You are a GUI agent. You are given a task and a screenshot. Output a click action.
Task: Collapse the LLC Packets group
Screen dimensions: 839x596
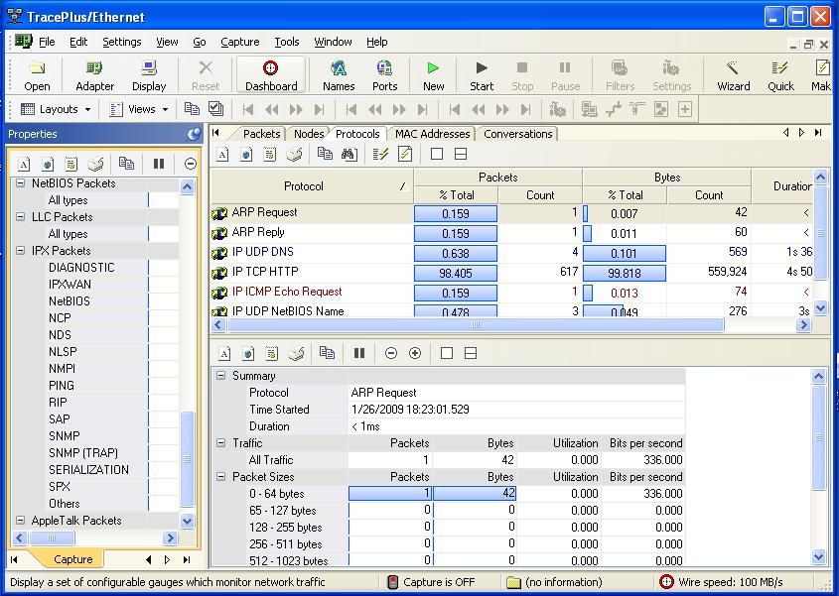pyautogui.click(x=20, y=217)
